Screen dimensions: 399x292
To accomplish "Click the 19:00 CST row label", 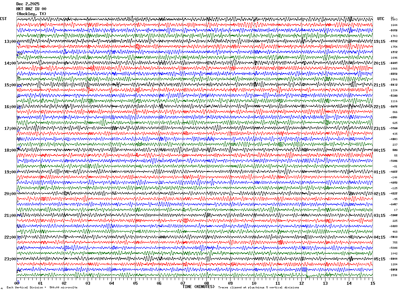I will pyautogui.click(x=10, y=172).
